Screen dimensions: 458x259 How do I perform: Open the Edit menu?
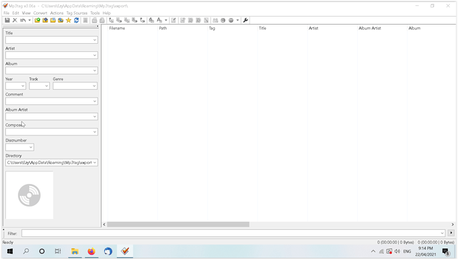[15, 13]
